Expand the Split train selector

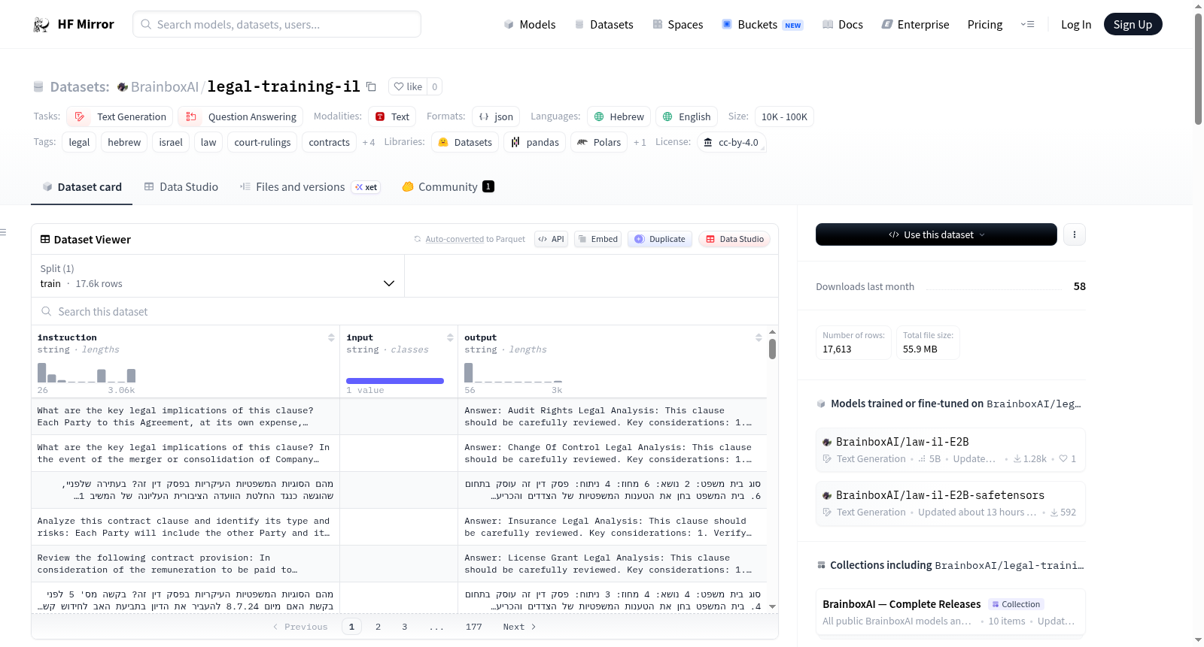[x=217, y=276]
